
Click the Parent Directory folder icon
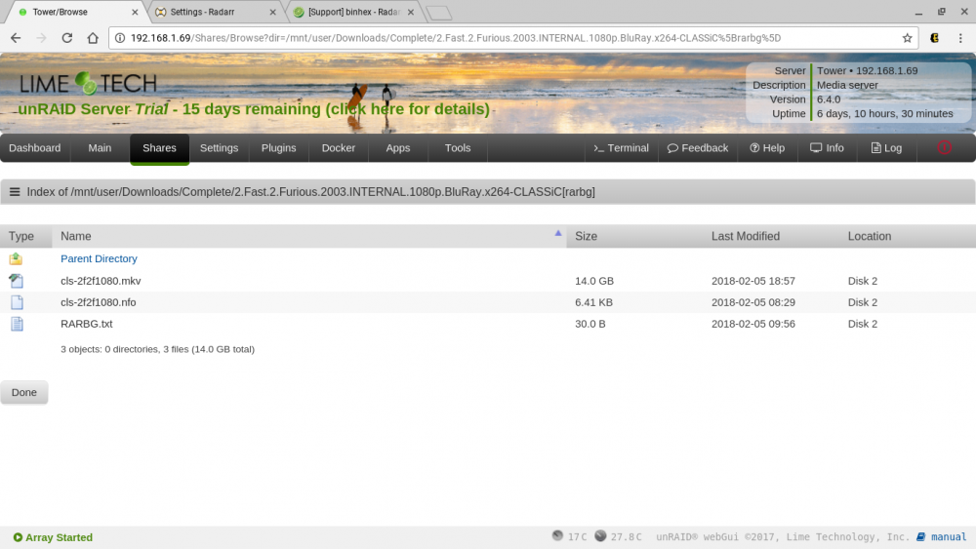click(x=17, y=258)
